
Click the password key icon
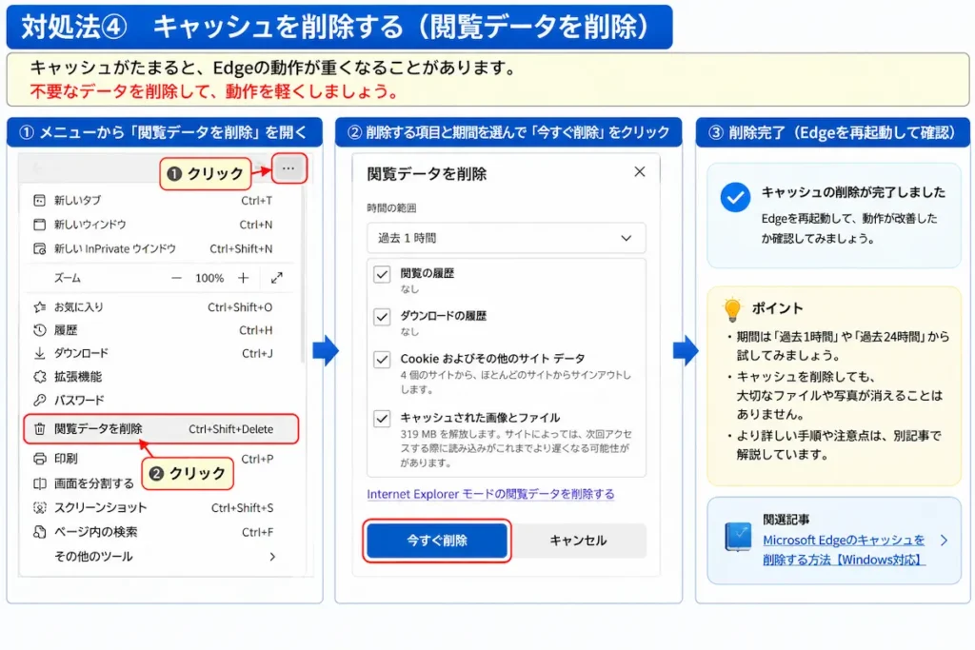tap(39, 400)
